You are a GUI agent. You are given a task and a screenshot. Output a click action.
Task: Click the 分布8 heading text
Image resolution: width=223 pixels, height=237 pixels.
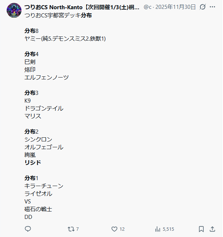(31, 31)
